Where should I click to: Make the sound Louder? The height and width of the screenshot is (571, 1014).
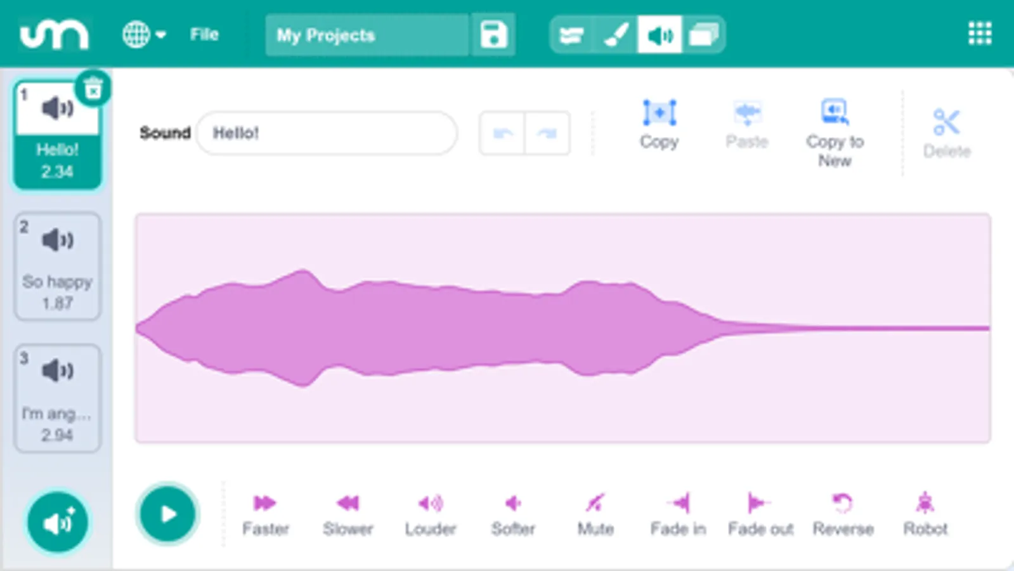pos(431,514)
